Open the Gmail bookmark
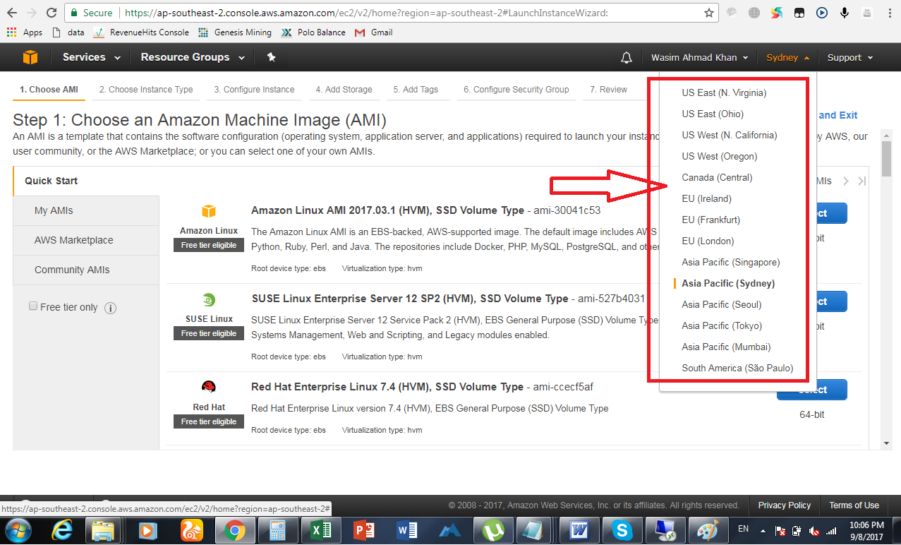The height and width of the screenshot is (545, 901). [373, 32]
